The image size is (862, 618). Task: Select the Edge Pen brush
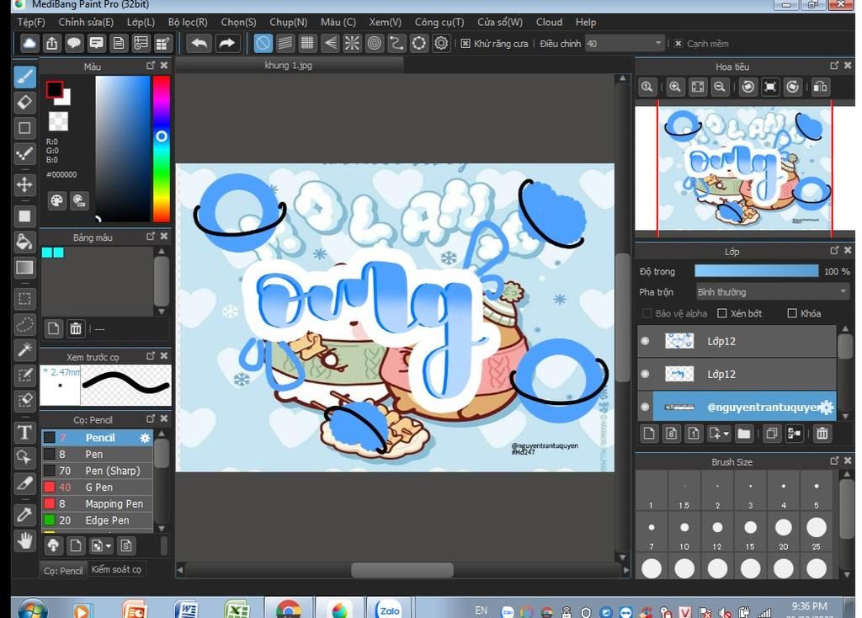98,520
